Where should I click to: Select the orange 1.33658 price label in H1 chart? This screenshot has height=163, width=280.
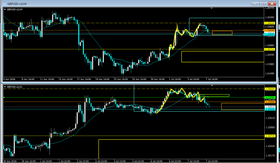270,102
